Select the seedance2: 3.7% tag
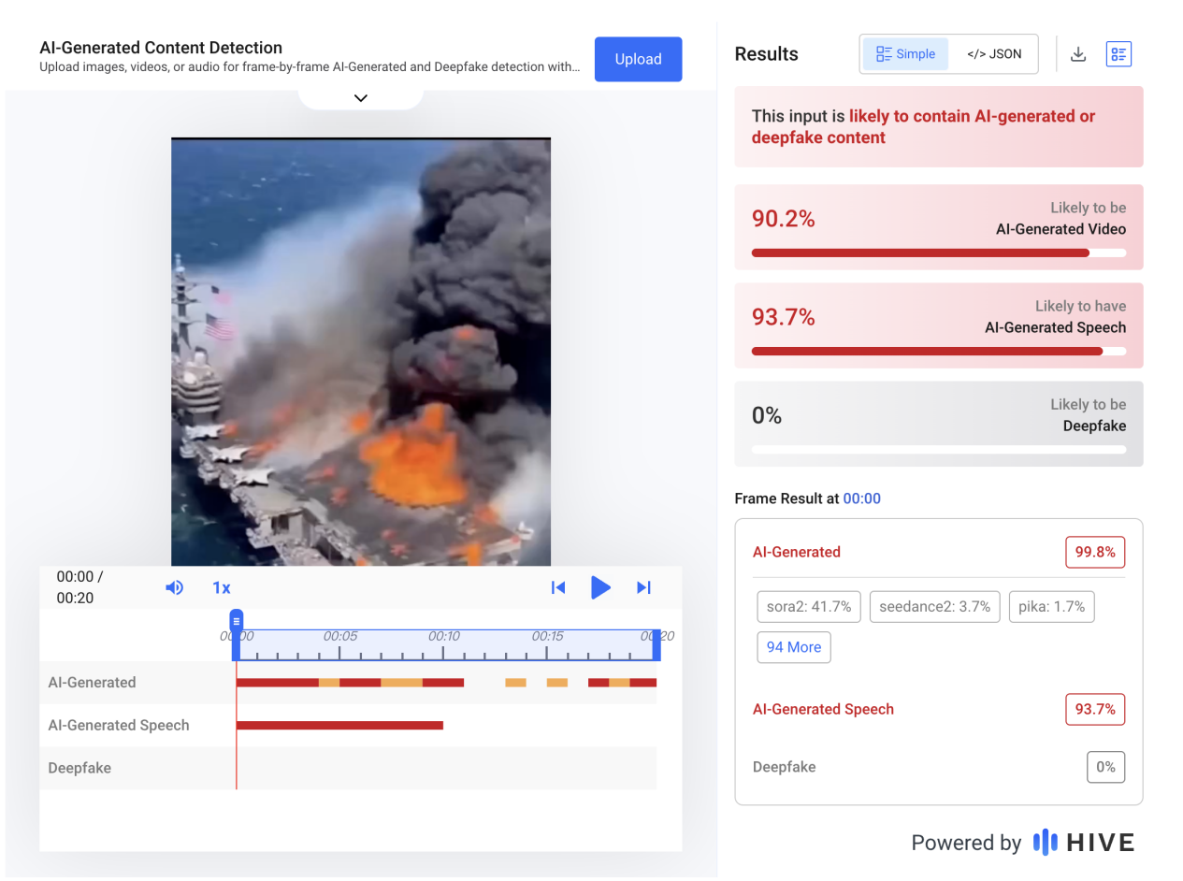Screen dimensions: 1183x881 (x=935, y=607)
